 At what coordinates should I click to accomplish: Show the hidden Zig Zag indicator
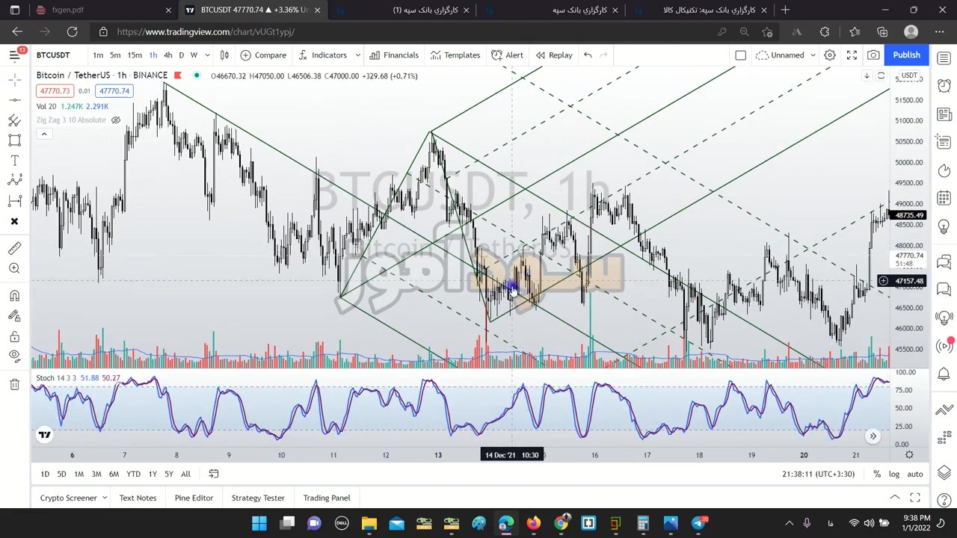[116, 120]
